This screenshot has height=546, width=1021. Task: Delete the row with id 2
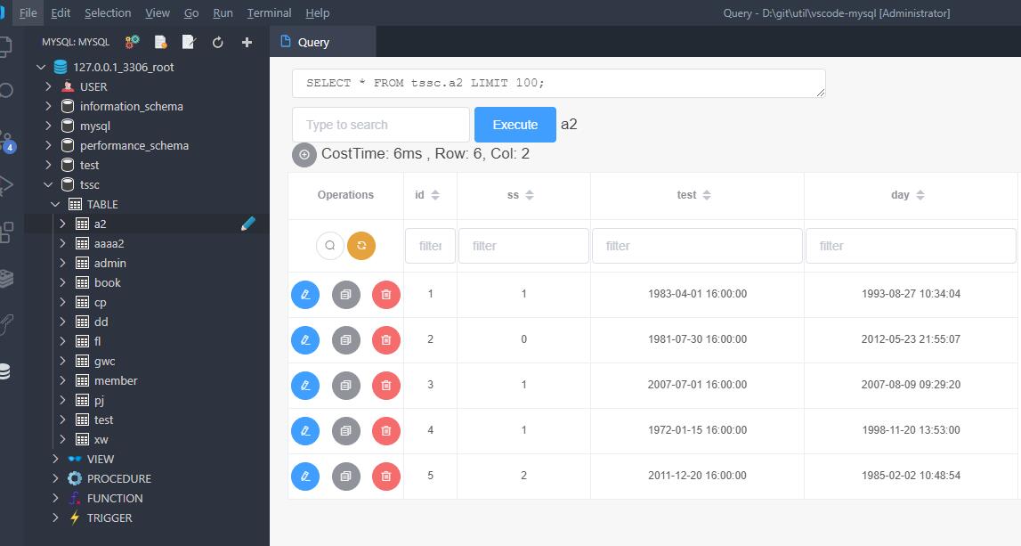point(386,340)
